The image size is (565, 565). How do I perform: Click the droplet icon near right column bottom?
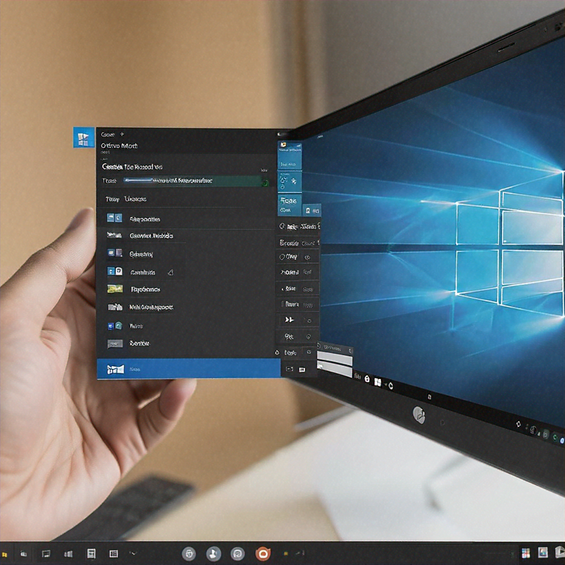click(x=277, y=352)
